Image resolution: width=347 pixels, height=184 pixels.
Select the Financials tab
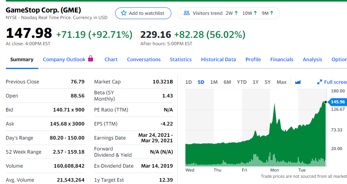pyautogui.click(x=282, y=59)
